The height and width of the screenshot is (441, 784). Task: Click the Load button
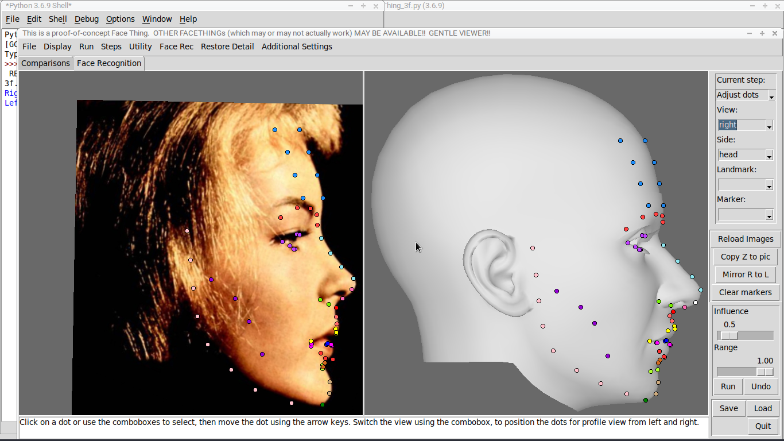(763, 408)
